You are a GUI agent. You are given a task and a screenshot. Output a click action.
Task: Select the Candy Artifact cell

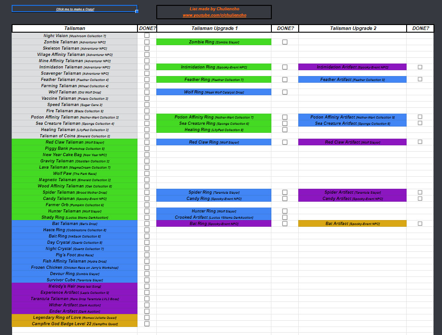352,199
